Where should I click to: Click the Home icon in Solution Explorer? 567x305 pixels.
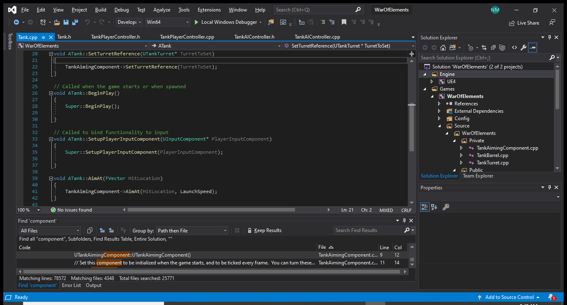click(x=443, y=48)
